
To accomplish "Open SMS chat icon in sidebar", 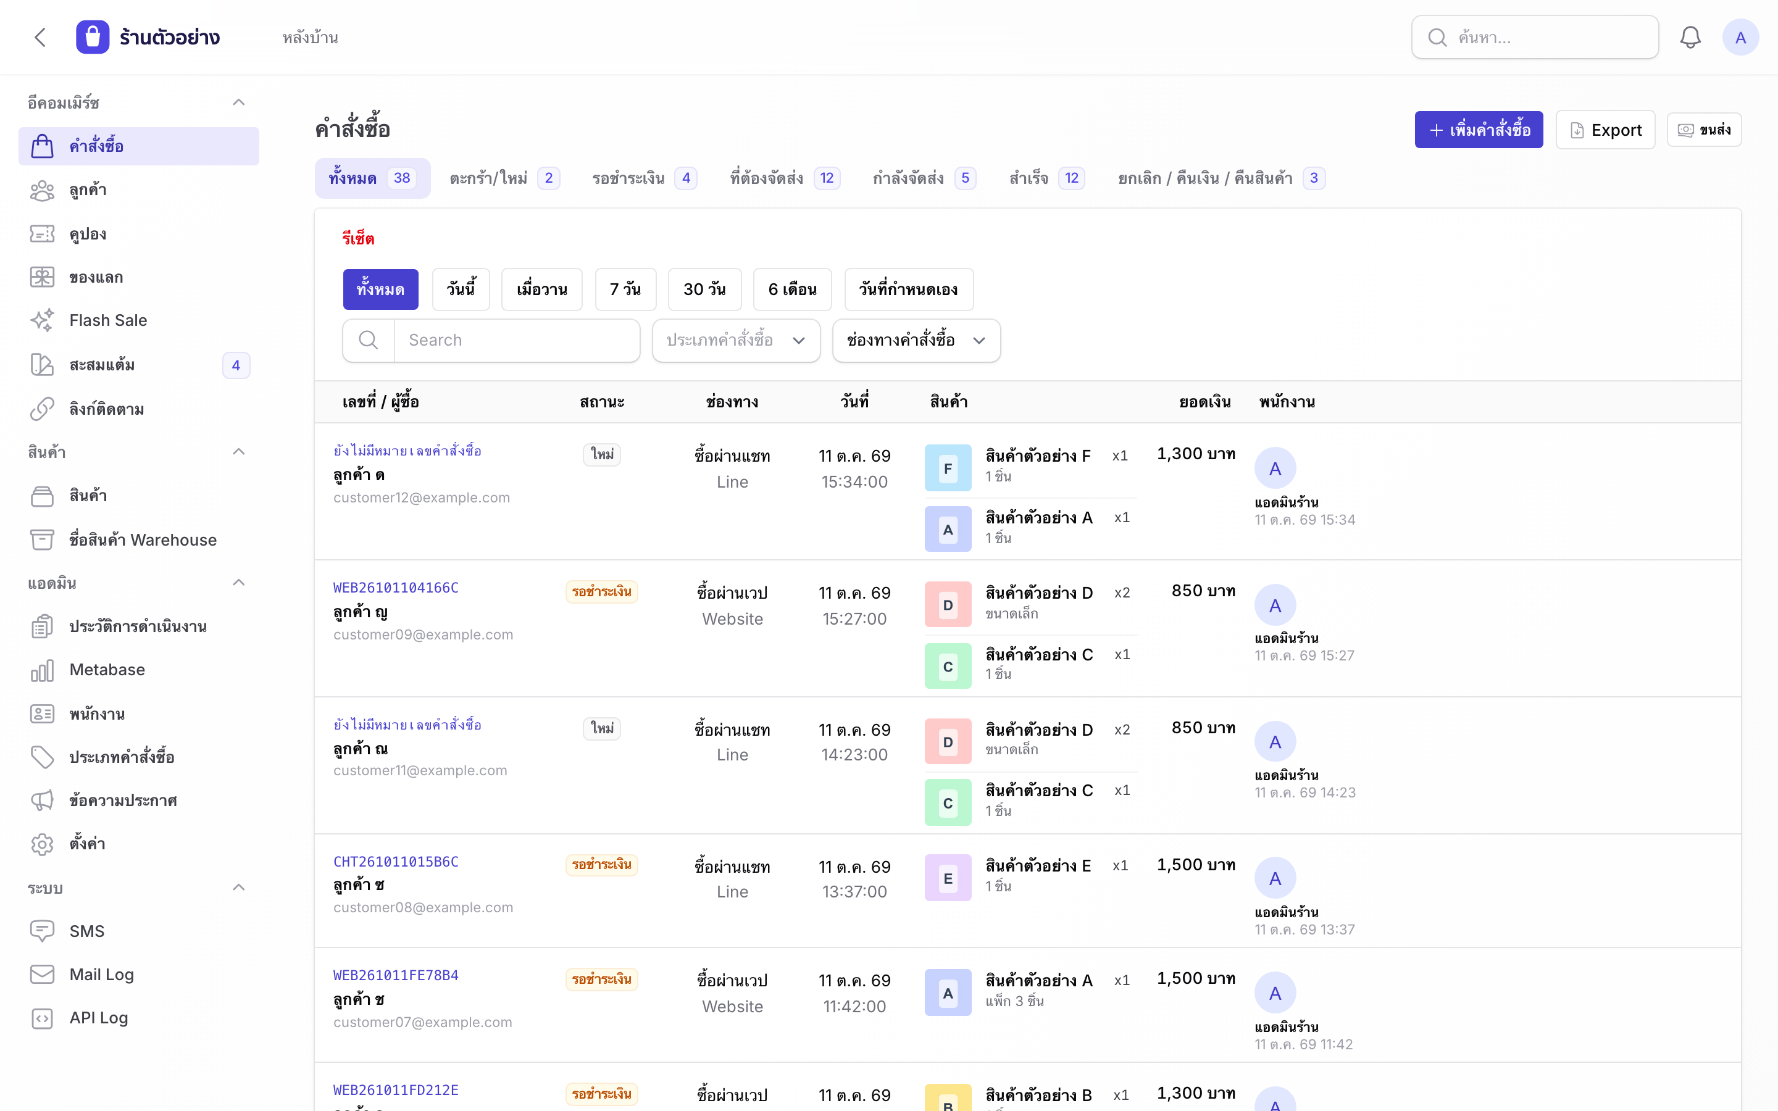I will click(x=42, y=931).
